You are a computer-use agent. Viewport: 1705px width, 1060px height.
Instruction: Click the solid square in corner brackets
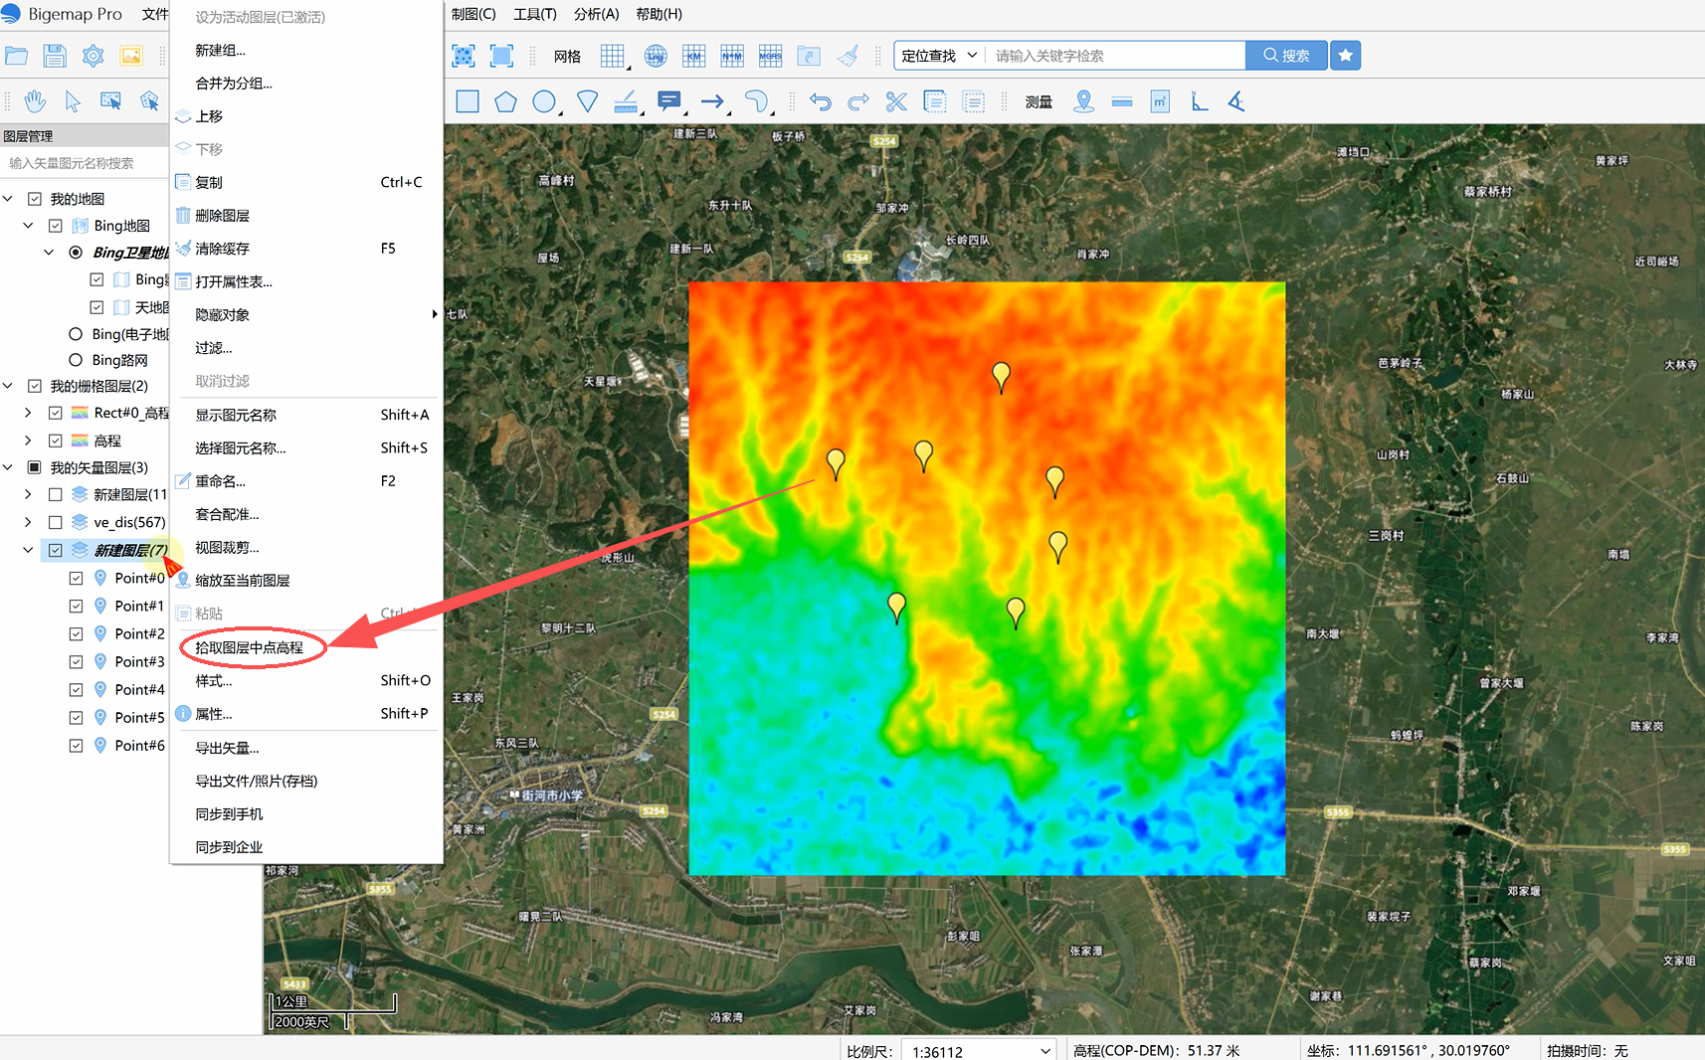(x=502, y=56)
